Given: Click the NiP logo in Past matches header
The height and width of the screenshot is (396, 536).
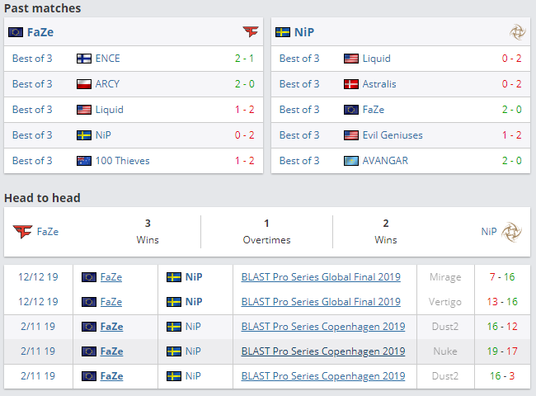Looking at the screenshot, I should coord(518,32).
